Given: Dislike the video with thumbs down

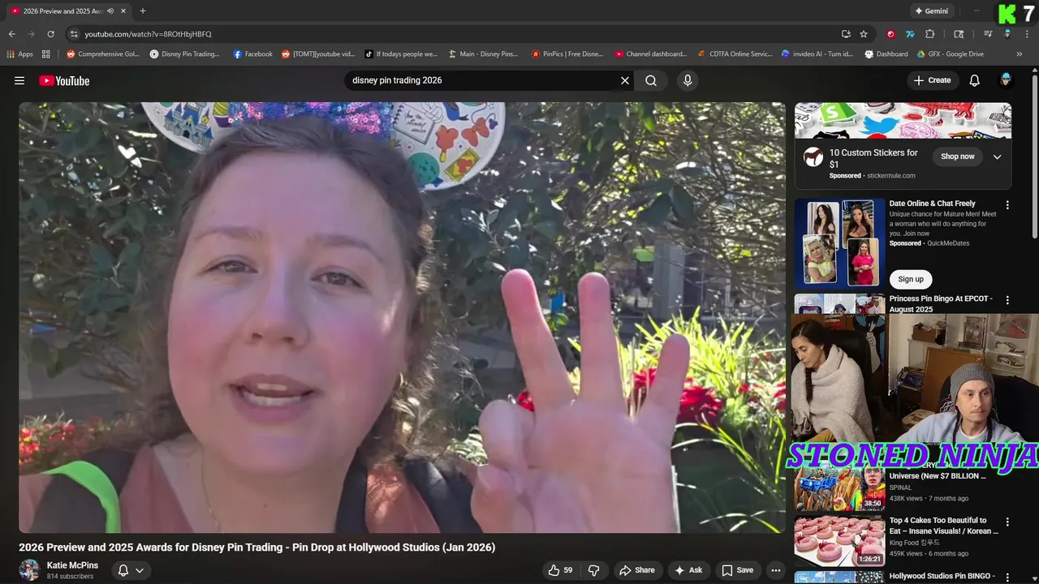Looking at the screenshot, I should tap(593, 570).
